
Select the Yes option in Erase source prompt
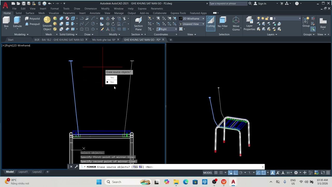click(111, 77)
